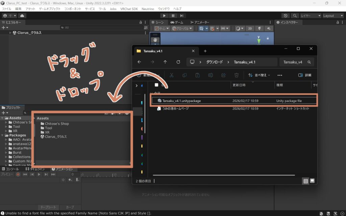Click the refresh button in File Explorer
The image size is (346, 216).
tap(178, 62)
